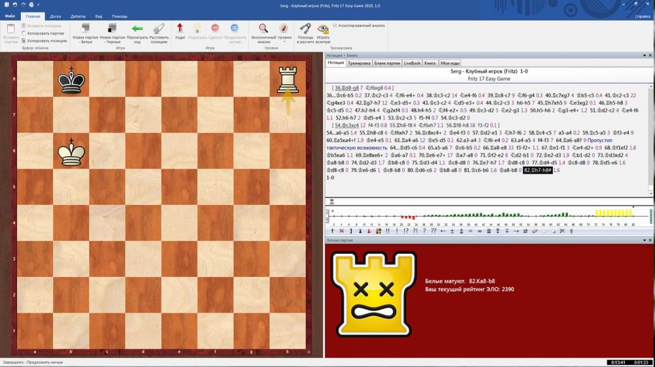Click the red arrow Move now icon
Image resolution: width=655 pixels, height=367 pixels.
[x=180, y=32]
